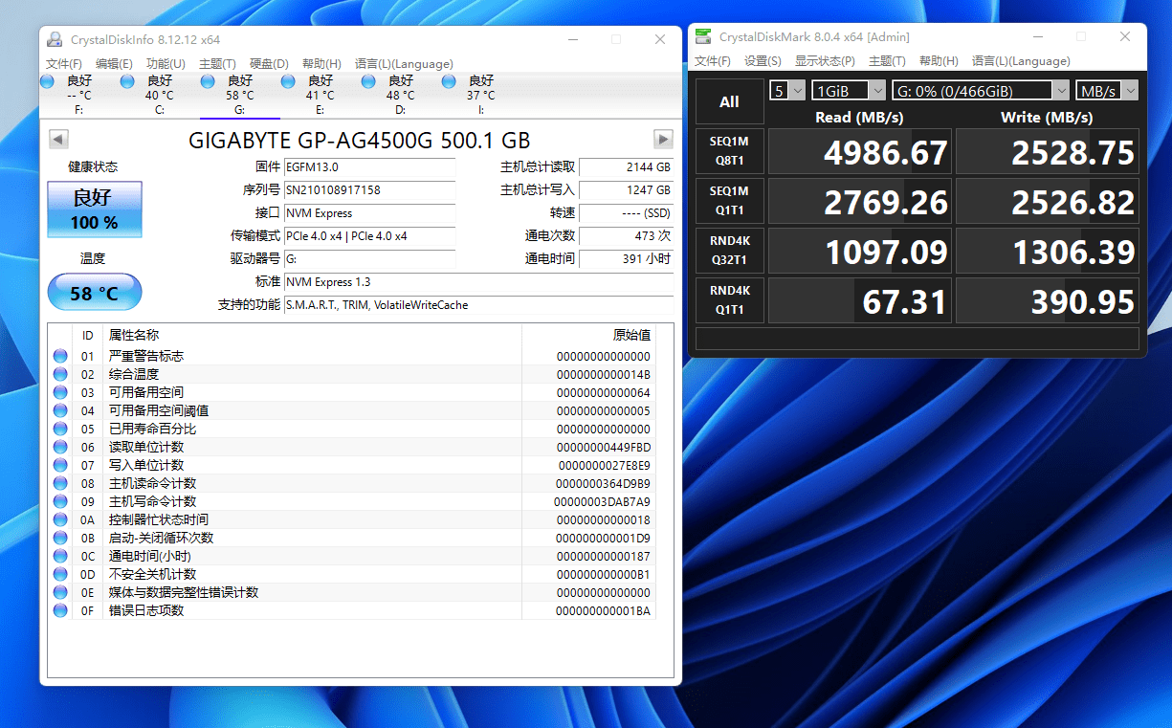This screenshot has height=728, width=1172.
Task: Run the RND4K Q1T1 test
Action: click(729, 300)
